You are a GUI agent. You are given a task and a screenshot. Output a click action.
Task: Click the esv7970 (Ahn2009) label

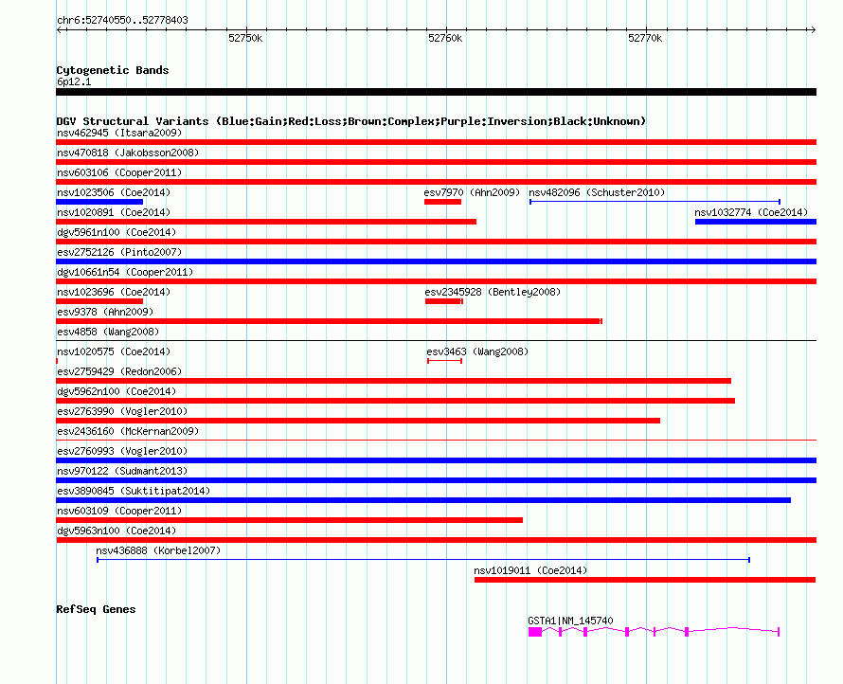(472, 192)
